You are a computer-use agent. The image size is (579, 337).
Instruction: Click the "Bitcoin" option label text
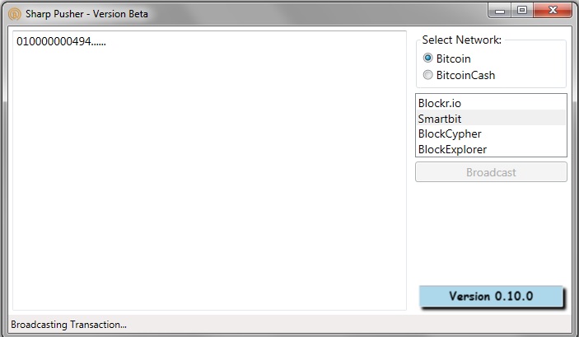click(x=454, y=59)
